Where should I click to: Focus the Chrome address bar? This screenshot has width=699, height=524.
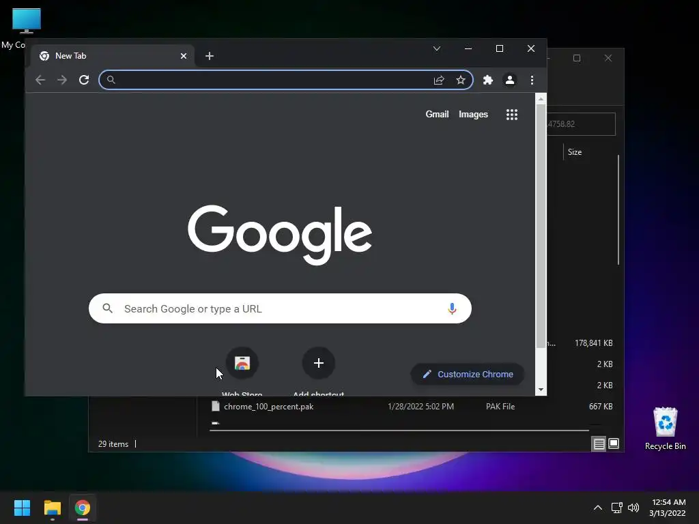(286, 80)
